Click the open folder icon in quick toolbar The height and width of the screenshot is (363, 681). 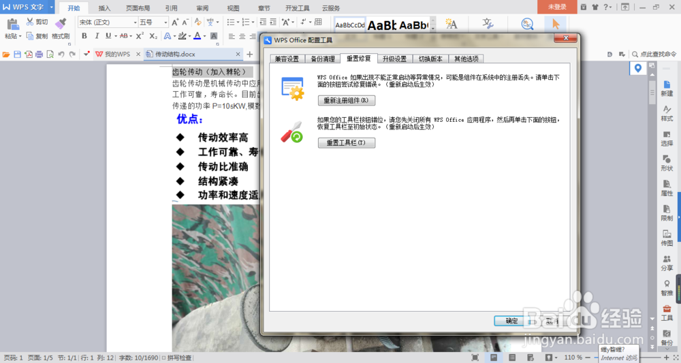tap(6, 54)
